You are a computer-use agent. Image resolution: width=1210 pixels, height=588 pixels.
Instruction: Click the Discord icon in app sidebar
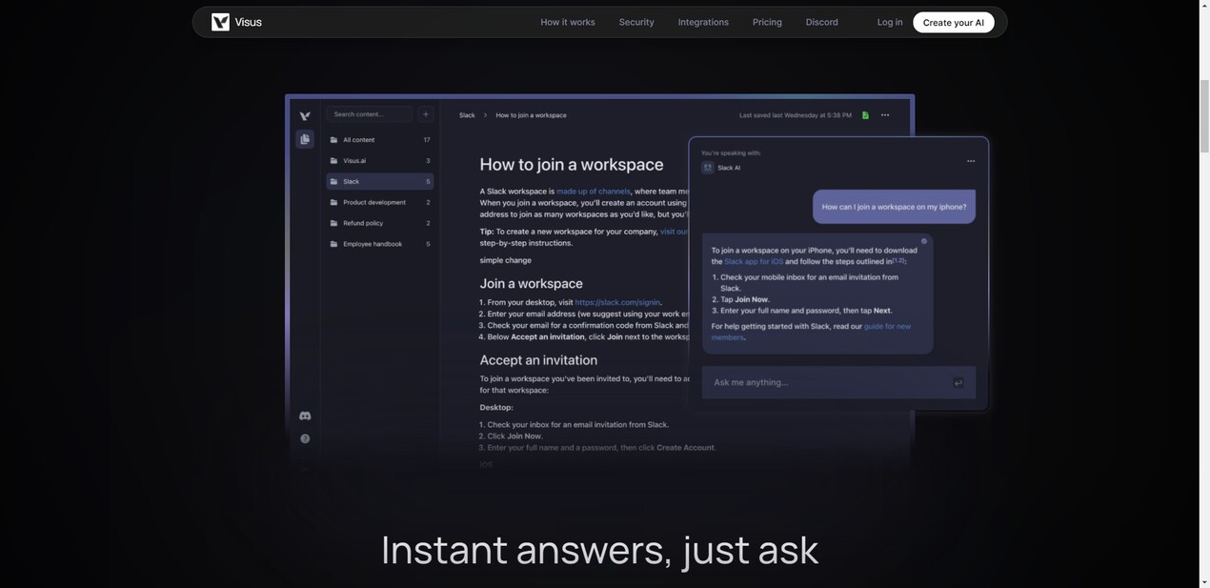pos(305,416)
